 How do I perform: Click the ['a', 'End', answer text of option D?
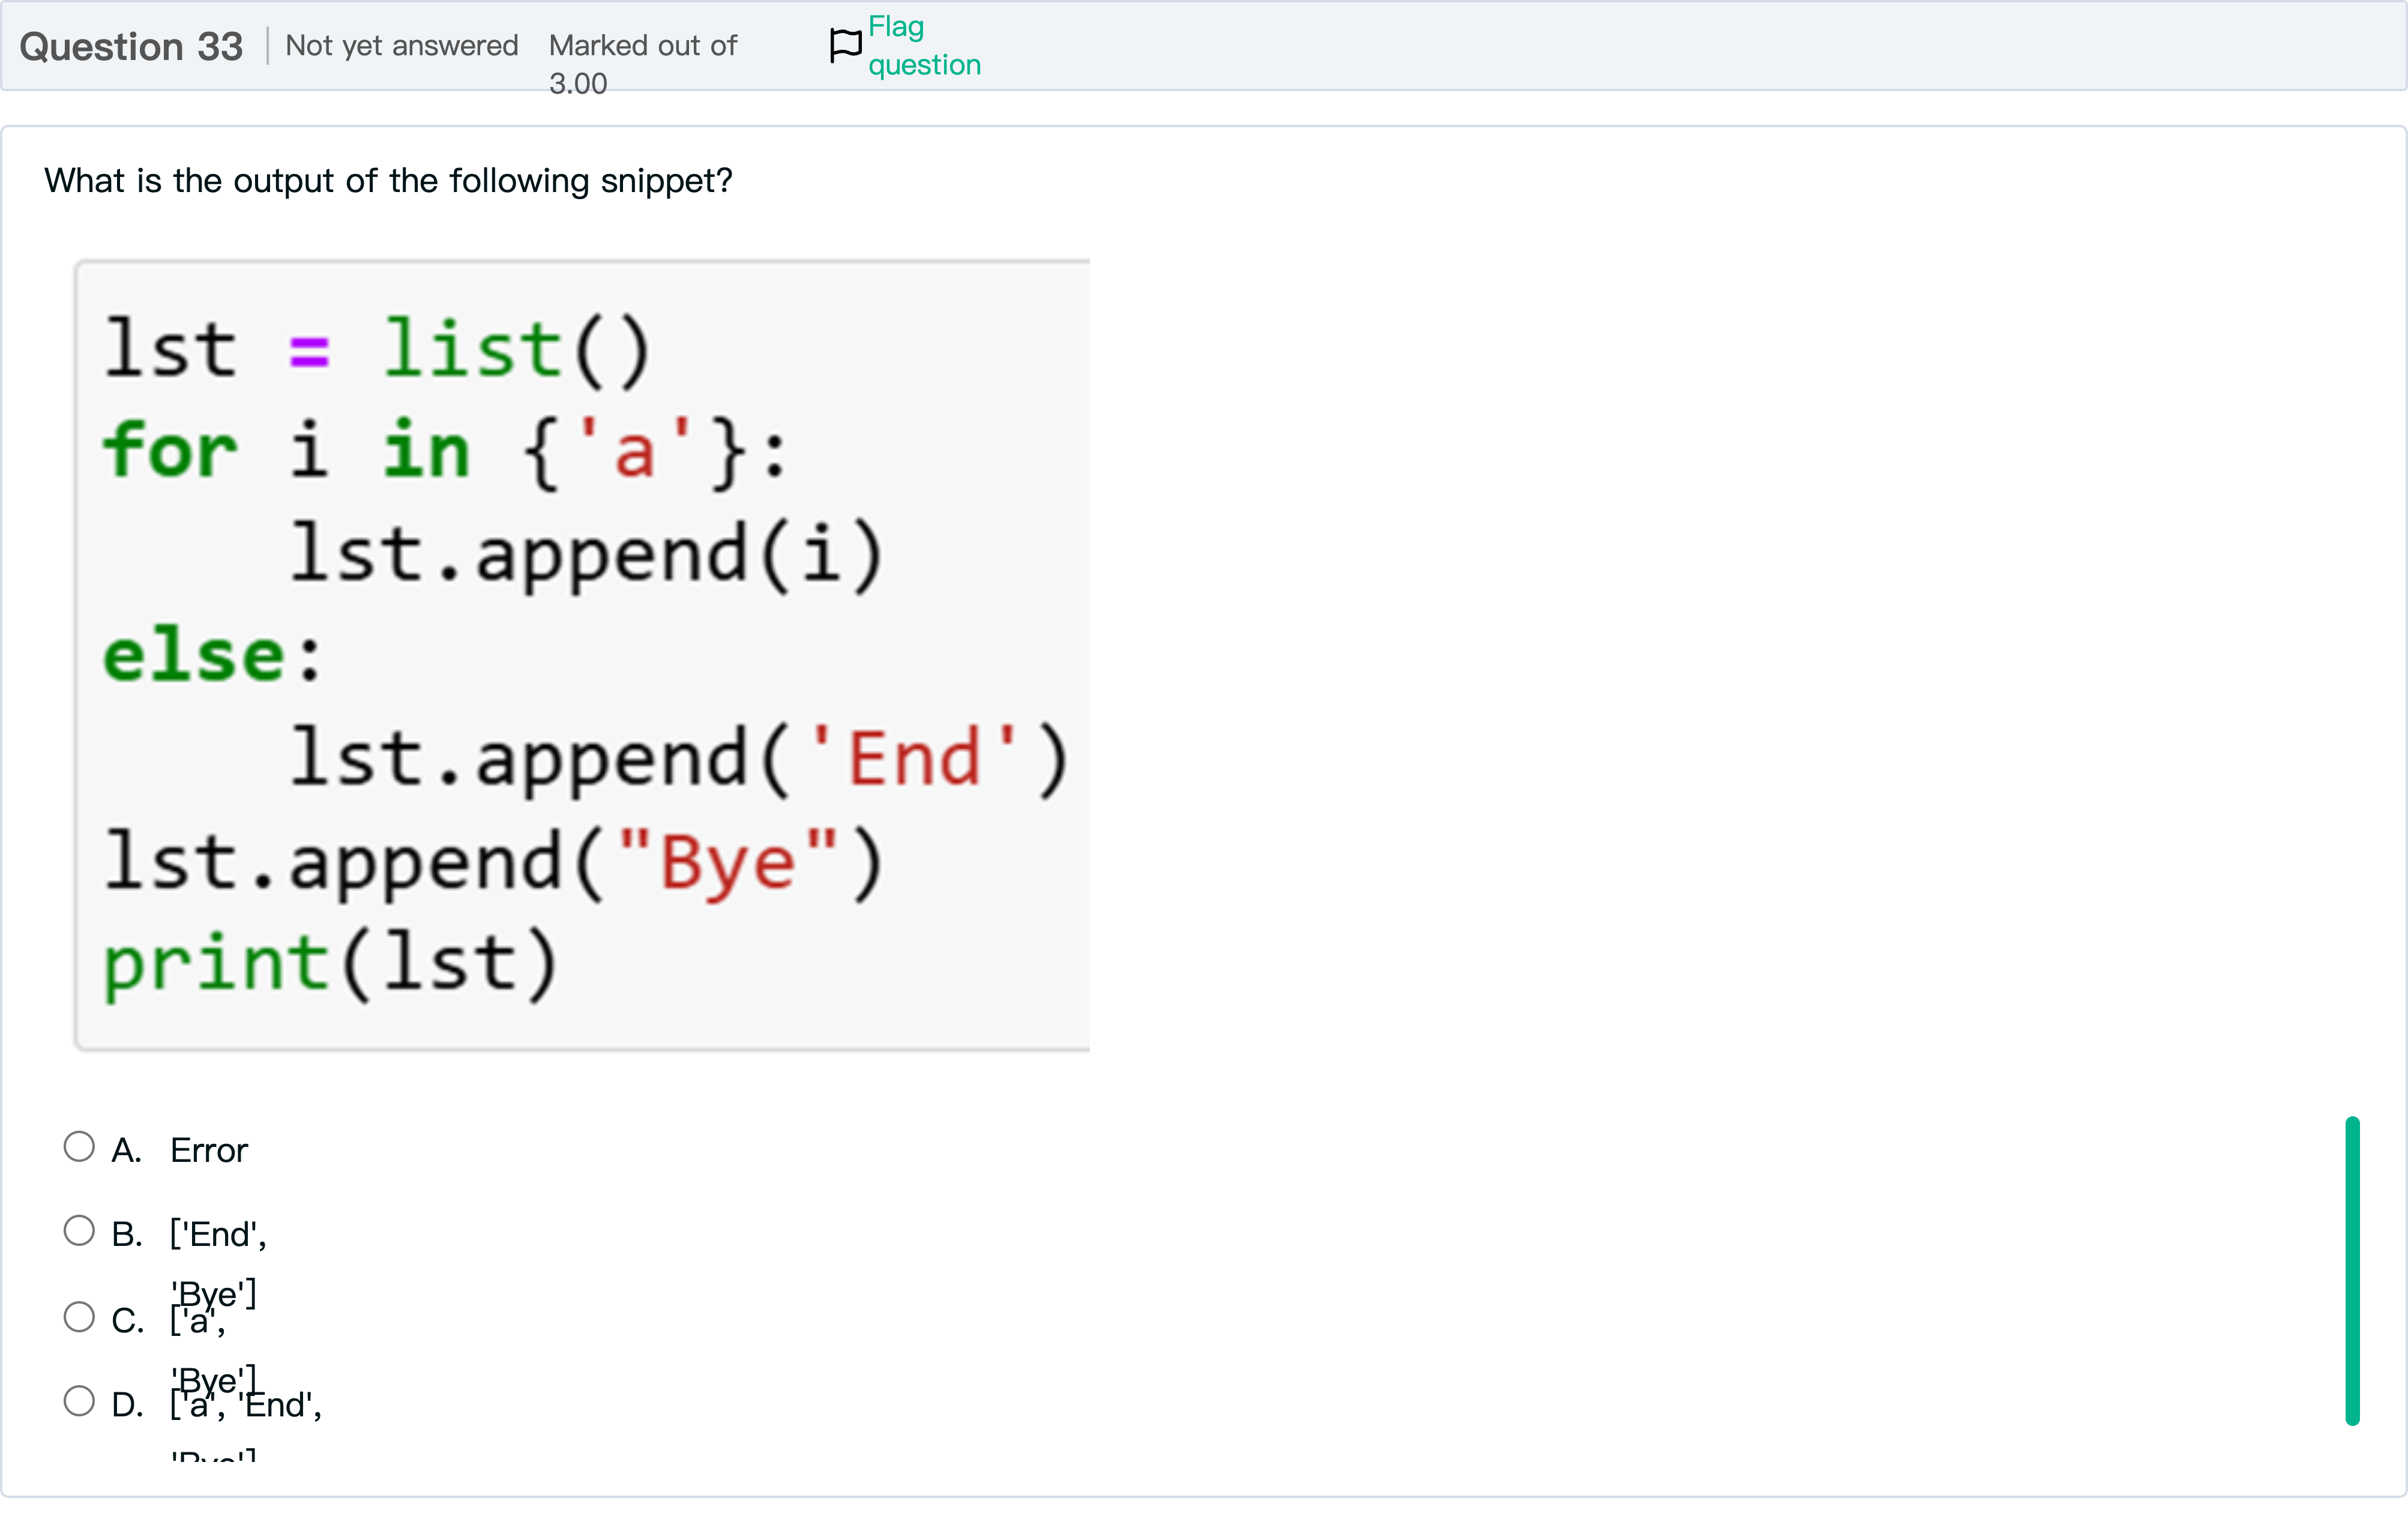click(x=246, y=1406)
